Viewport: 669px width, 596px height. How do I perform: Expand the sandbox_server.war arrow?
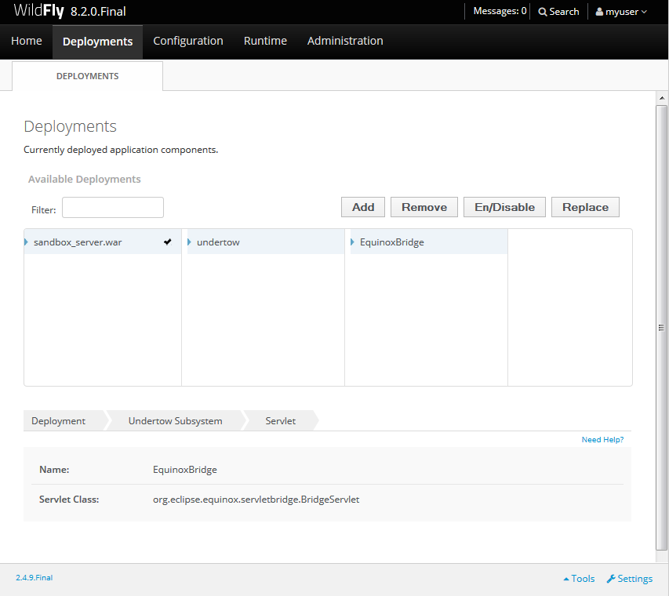pos(26,242)
